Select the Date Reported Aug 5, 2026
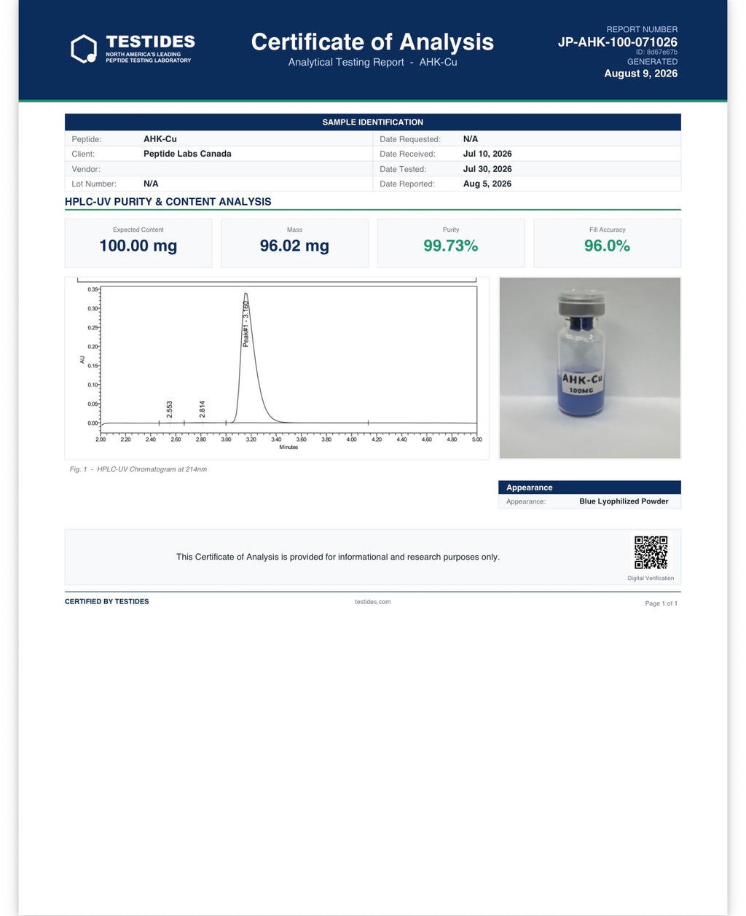The image size is (746, 916). [x=487, y=184]
